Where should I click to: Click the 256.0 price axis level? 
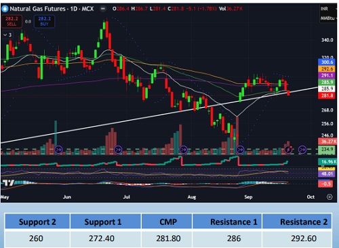point(327,124)
